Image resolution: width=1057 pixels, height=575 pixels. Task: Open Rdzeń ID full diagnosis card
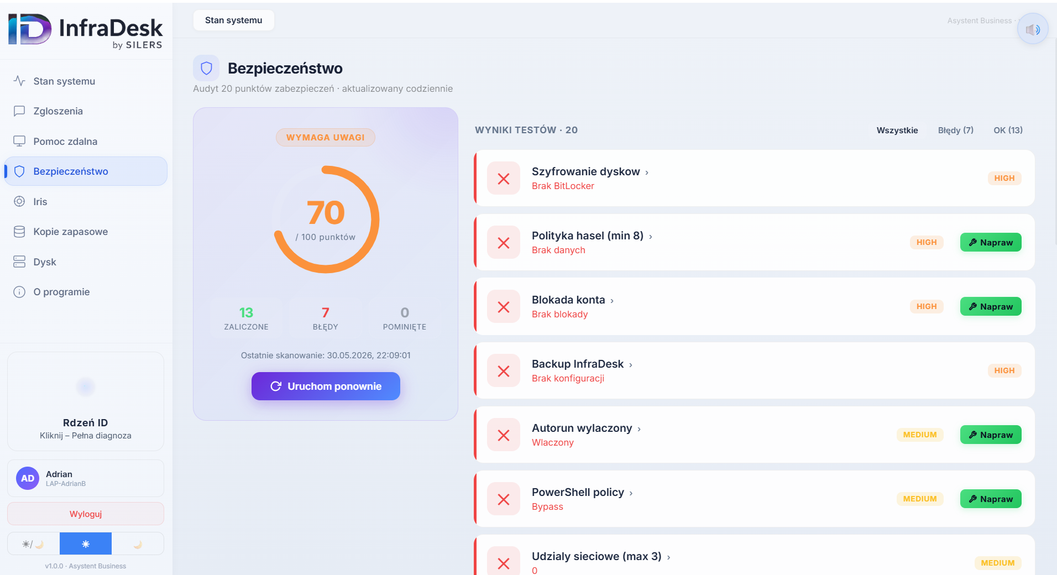point(86,402)
